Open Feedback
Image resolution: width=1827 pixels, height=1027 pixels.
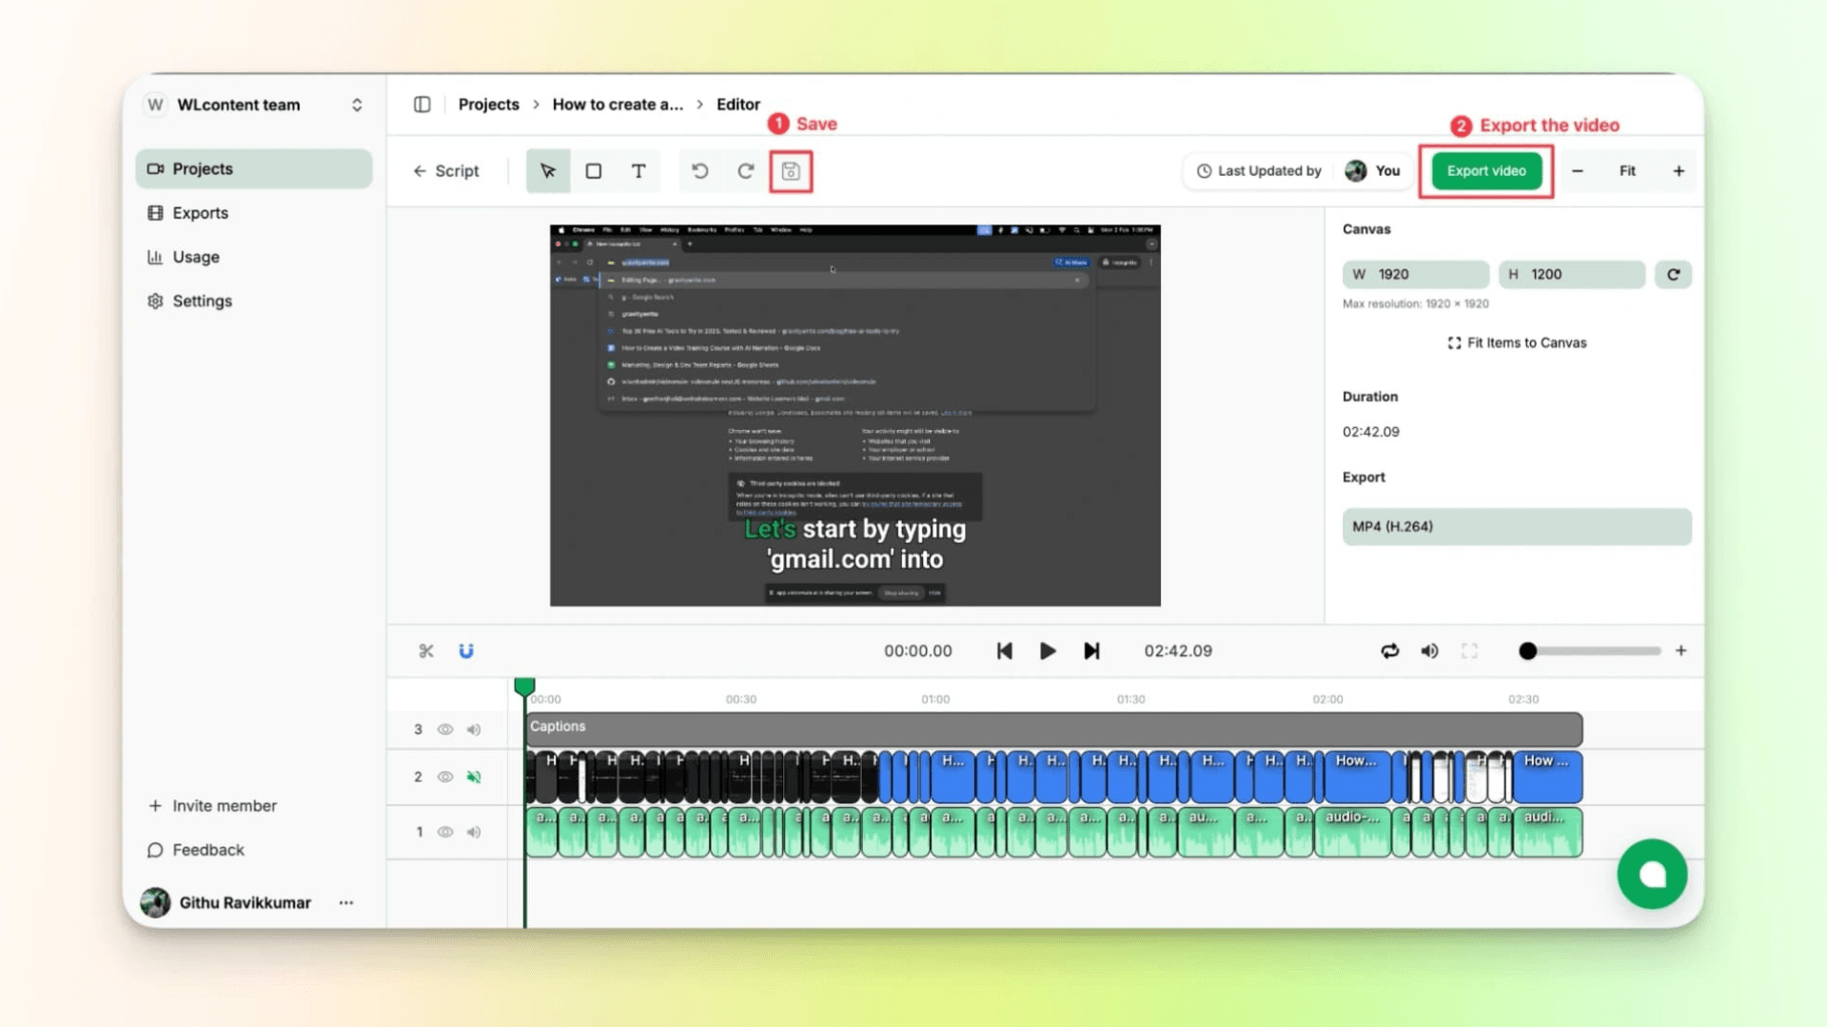pos(196,850)
